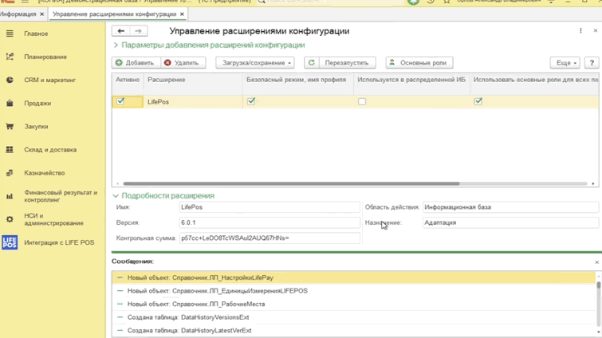Click the Главное section menu icon

pos(10,33)
